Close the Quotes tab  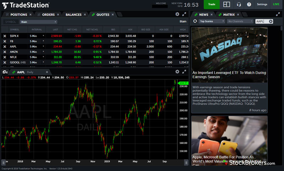coord(113,15)
